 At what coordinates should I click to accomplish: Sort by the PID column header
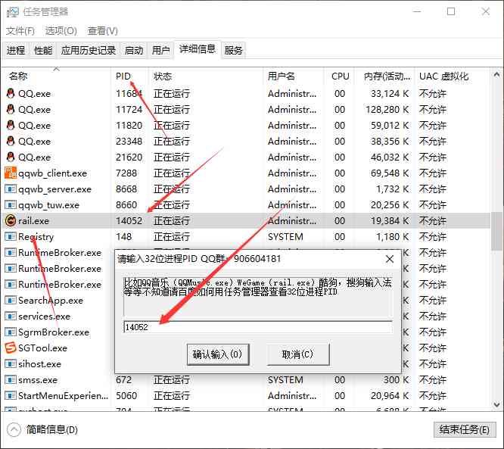point(129,76)
